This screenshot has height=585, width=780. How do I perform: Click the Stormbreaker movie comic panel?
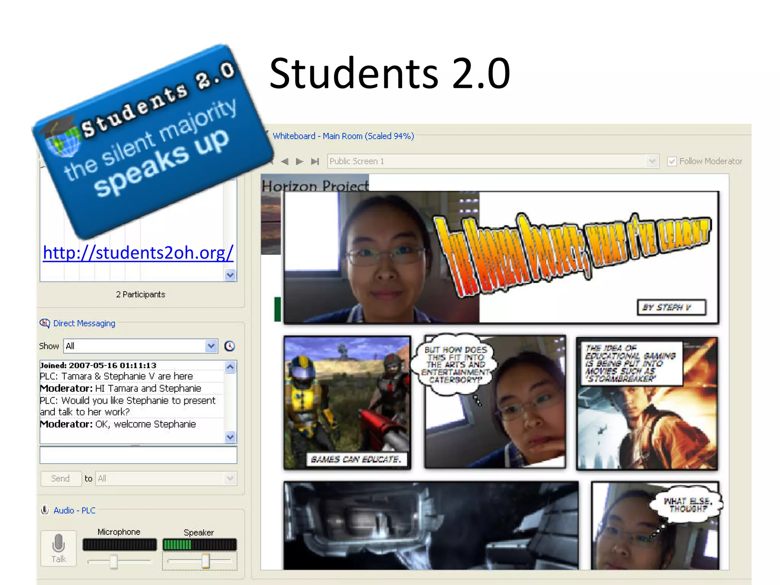click(x=647, y=404)
